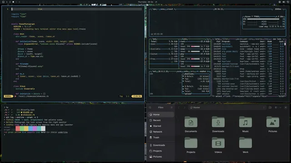Open Recent in the Files sidebar

coord(161,120)
